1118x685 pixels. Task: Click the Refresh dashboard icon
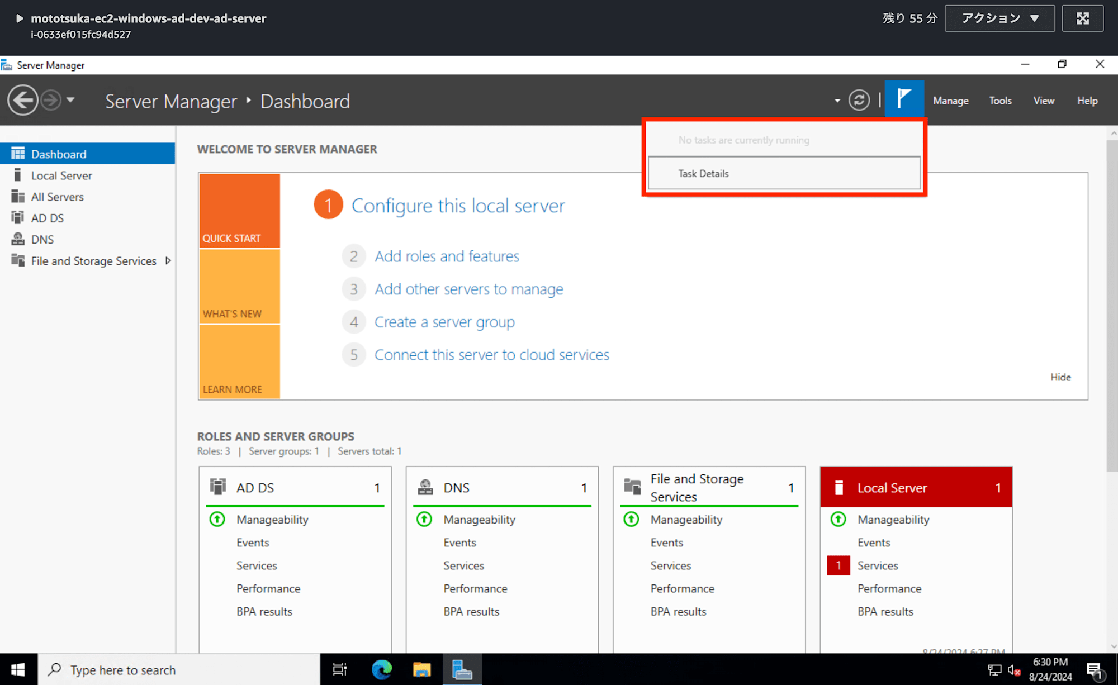tap(859, 101)
